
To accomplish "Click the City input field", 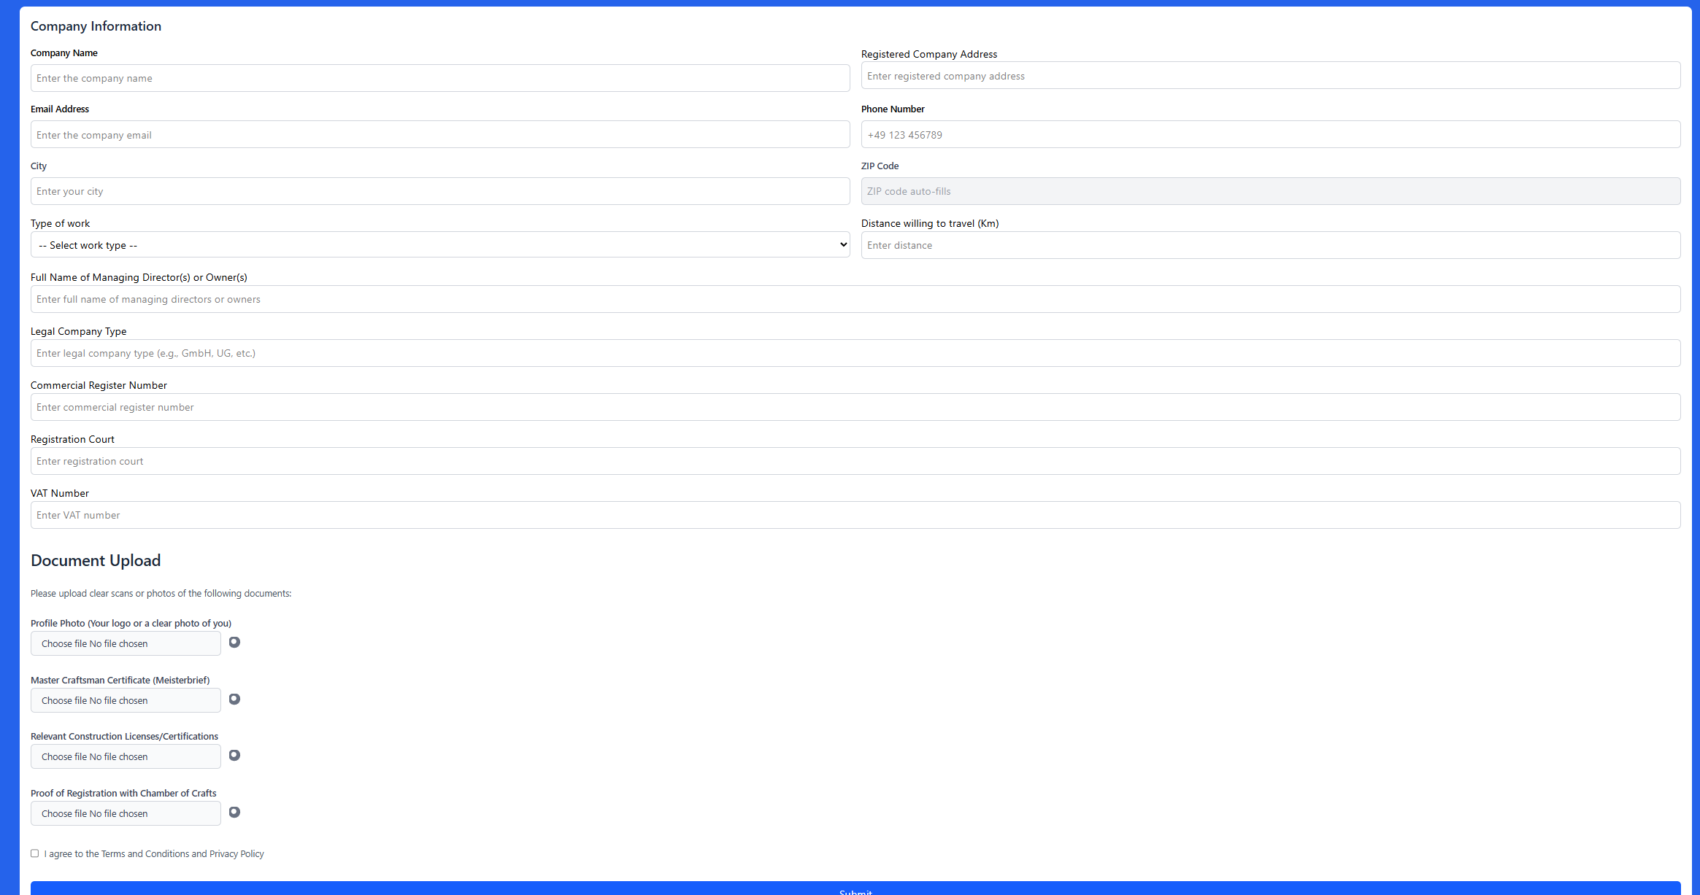I will click(440, 191).
